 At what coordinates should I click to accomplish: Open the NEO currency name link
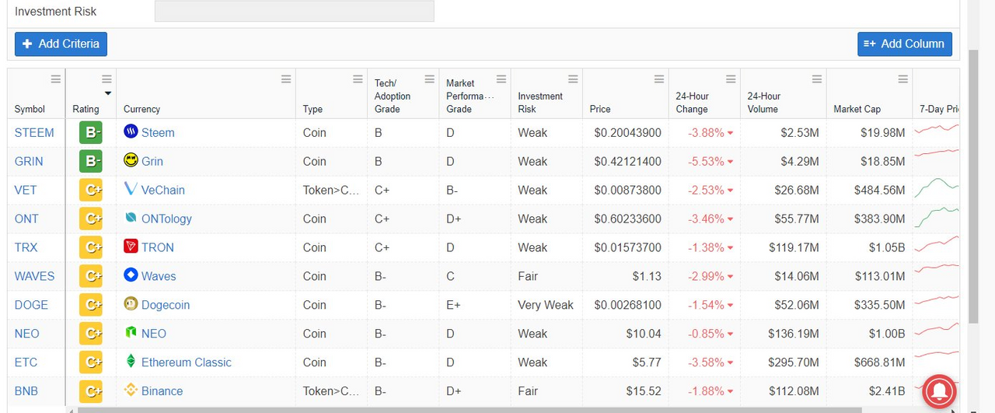coord(154,334)
